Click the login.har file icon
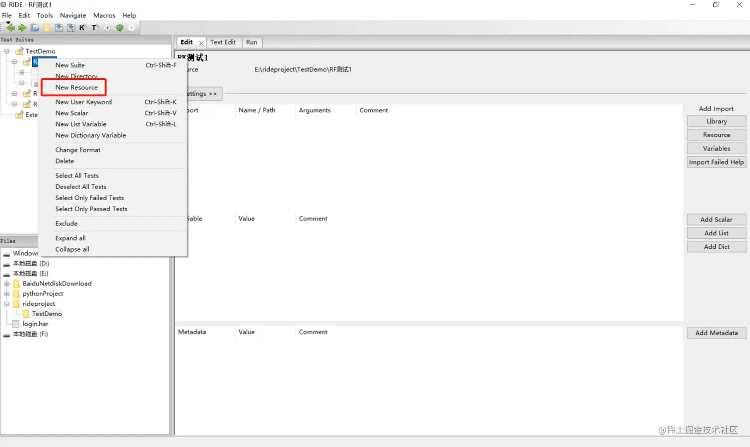Viewport: 750px width, 447px height. click(x=16, y=324)
